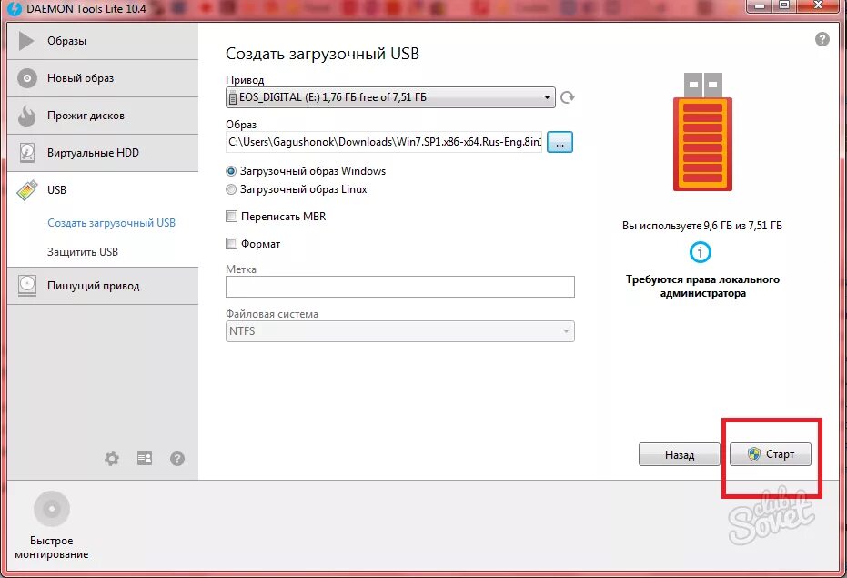The height and width of the screenshot is (578, 847).
Task: Open the Прожиг дисков section
Action: click(x=103, y=116)
